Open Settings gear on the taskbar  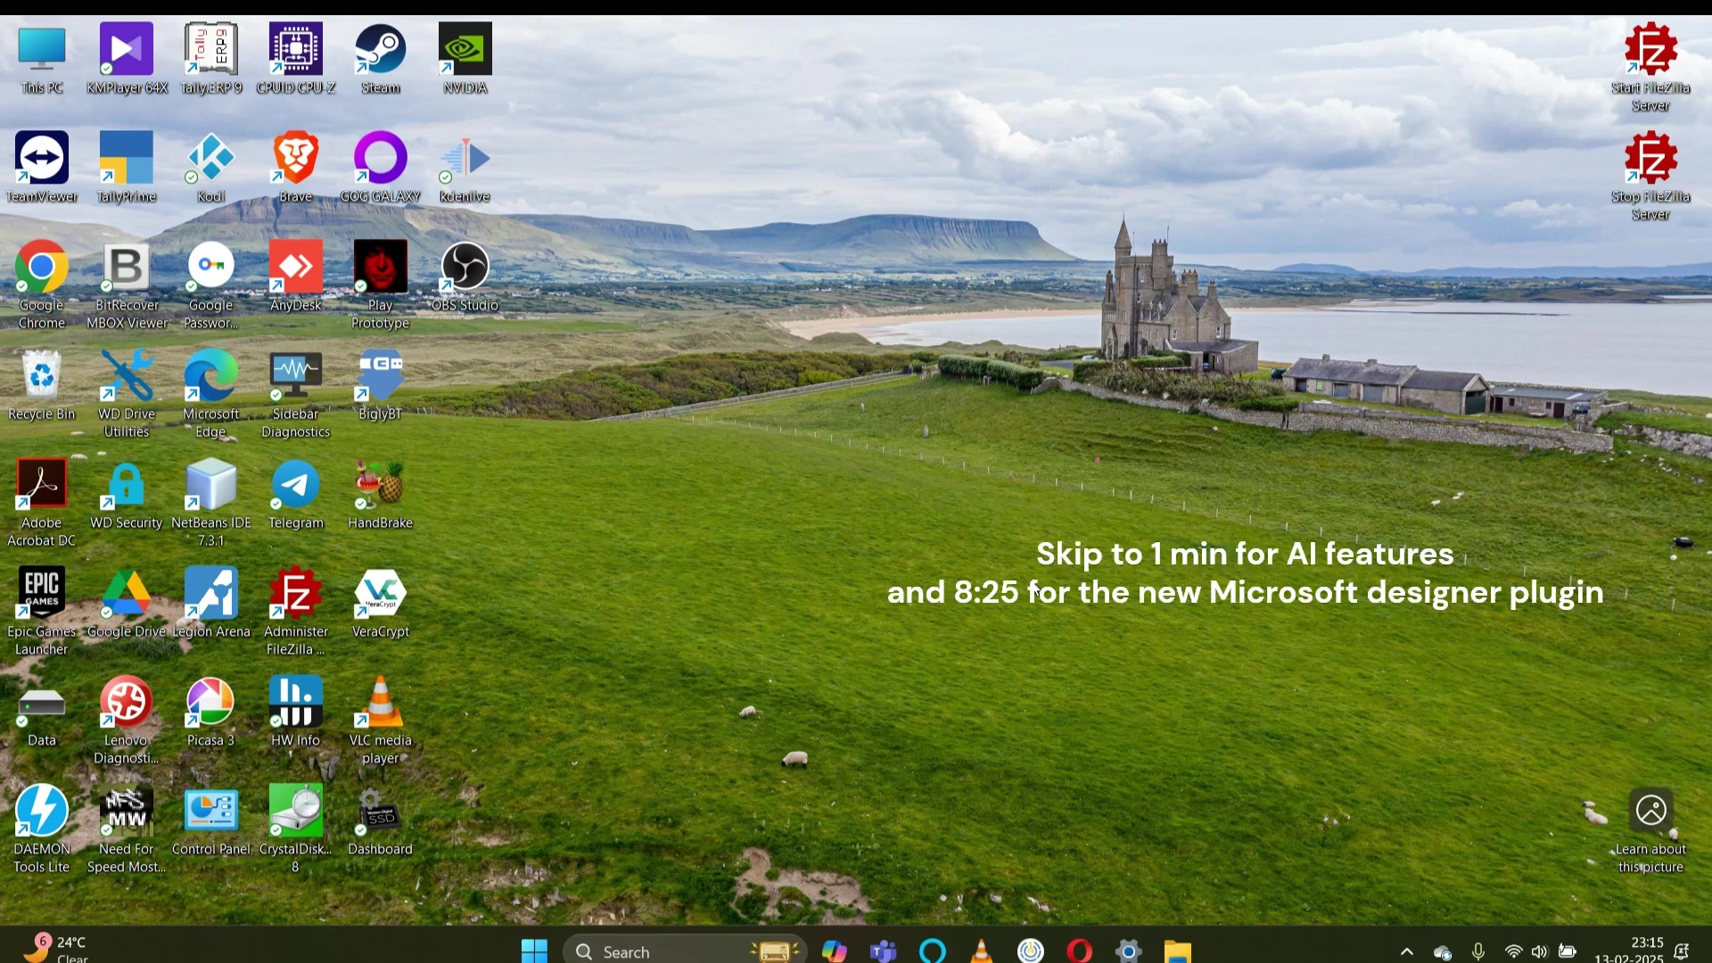pyautogui.click(x=1129, y=951)
